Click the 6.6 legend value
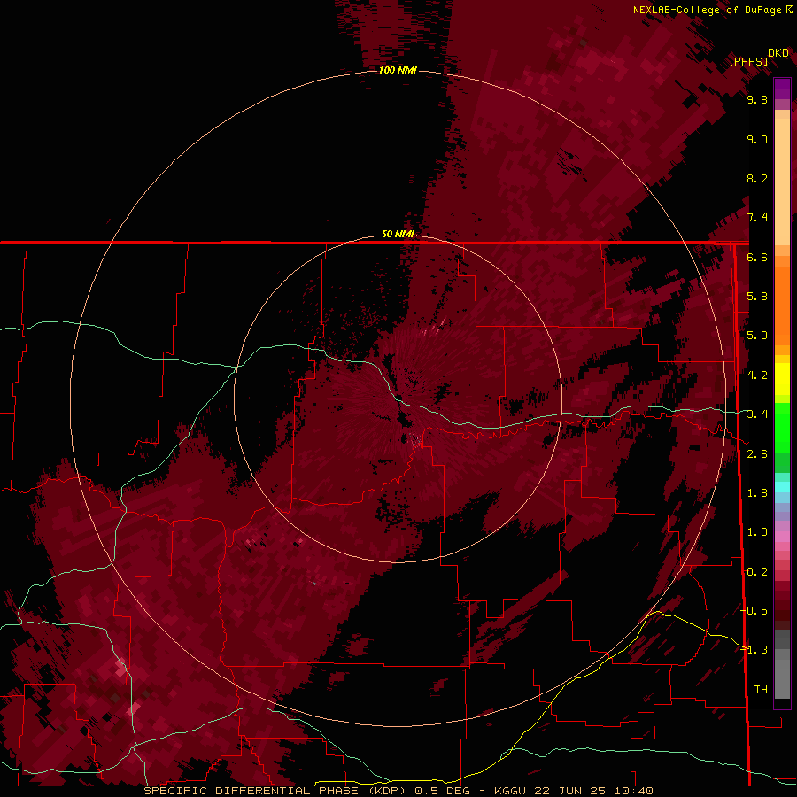The width and height of the screenshot is (797, 797). click(x=757, y=257)
